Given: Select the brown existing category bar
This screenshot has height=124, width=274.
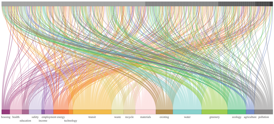Looking at the screenshot, I should tap(164, 112).
